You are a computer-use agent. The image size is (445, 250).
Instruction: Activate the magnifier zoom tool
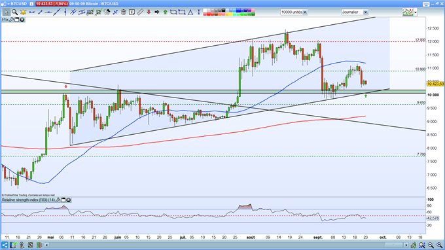click(15, 12)
